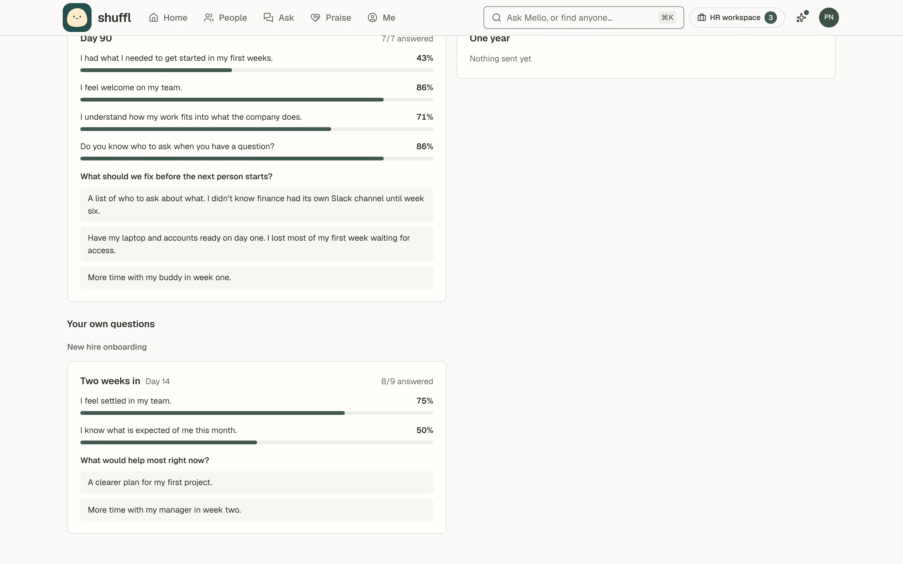Image resolution: width=903 pixels, height=564 pixels.
Task: Select "A clearer plan for my first project"
Action: point(257,483)
